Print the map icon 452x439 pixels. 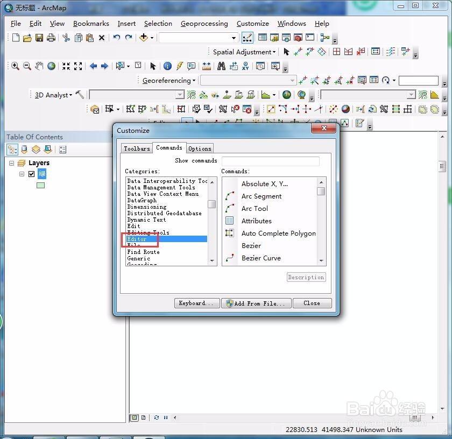point(51,38)
